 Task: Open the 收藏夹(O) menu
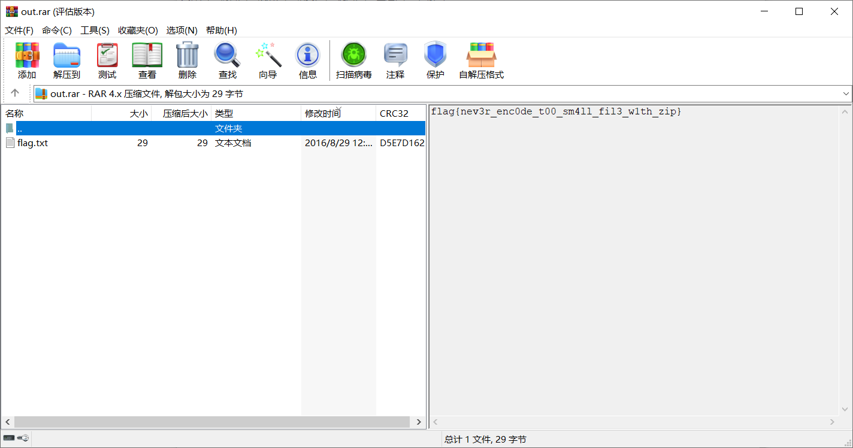click(x=138, y=31)
